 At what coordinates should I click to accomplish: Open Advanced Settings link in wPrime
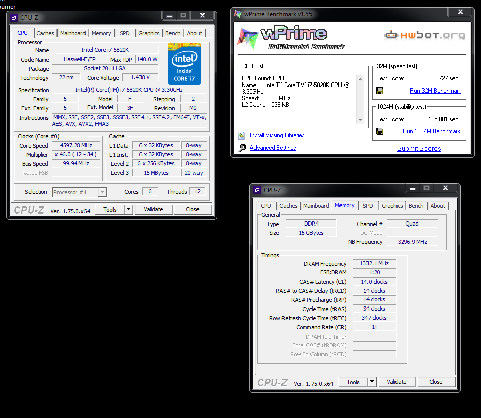coord(273,148)
